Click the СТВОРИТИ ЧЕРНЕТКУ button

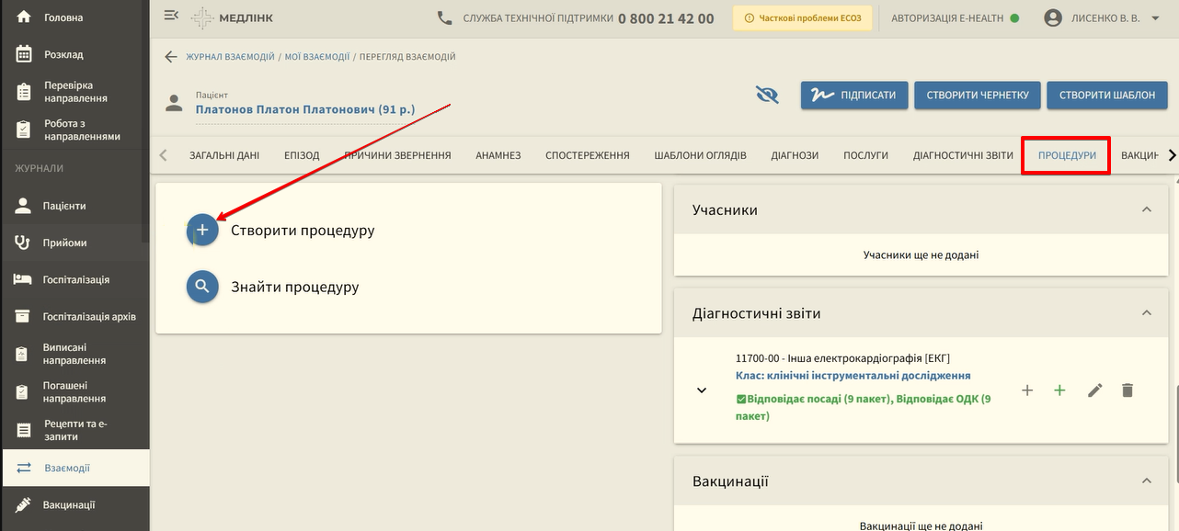tap(978, 95)
